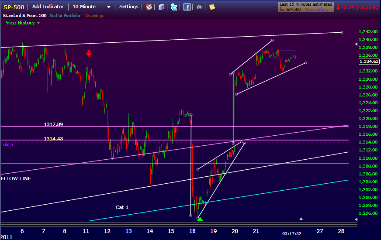Click the alarm clock alert icon

click(x=149, y=7)
